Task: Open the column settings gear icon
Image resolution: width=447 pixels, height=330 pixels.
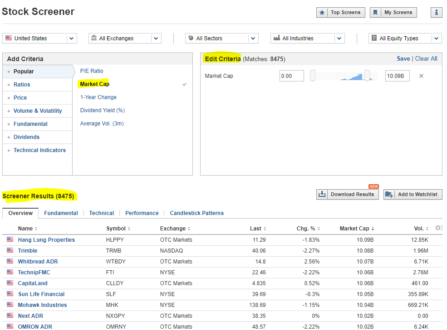Action: [438, 228]
